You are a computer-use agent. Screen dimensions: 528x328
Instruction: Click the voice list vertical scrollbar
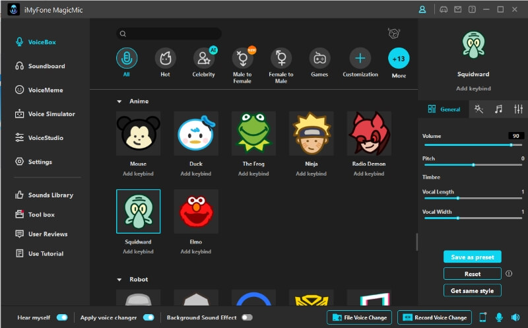pyautogui.click(x=417, y=242)
